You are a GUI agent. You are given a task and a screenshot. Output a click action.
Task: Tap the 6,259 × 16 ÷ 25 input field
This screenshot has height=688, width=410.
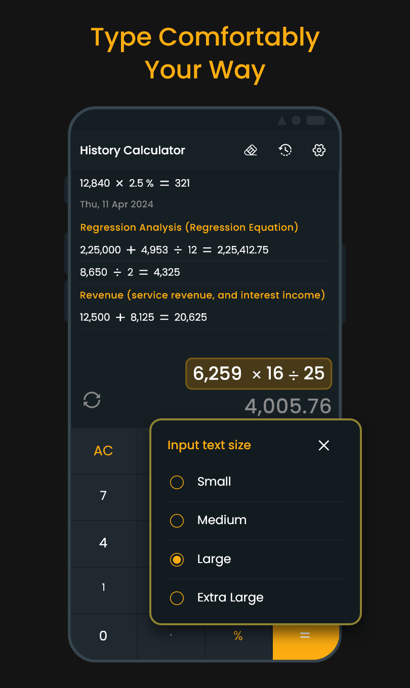pos(259,374)
